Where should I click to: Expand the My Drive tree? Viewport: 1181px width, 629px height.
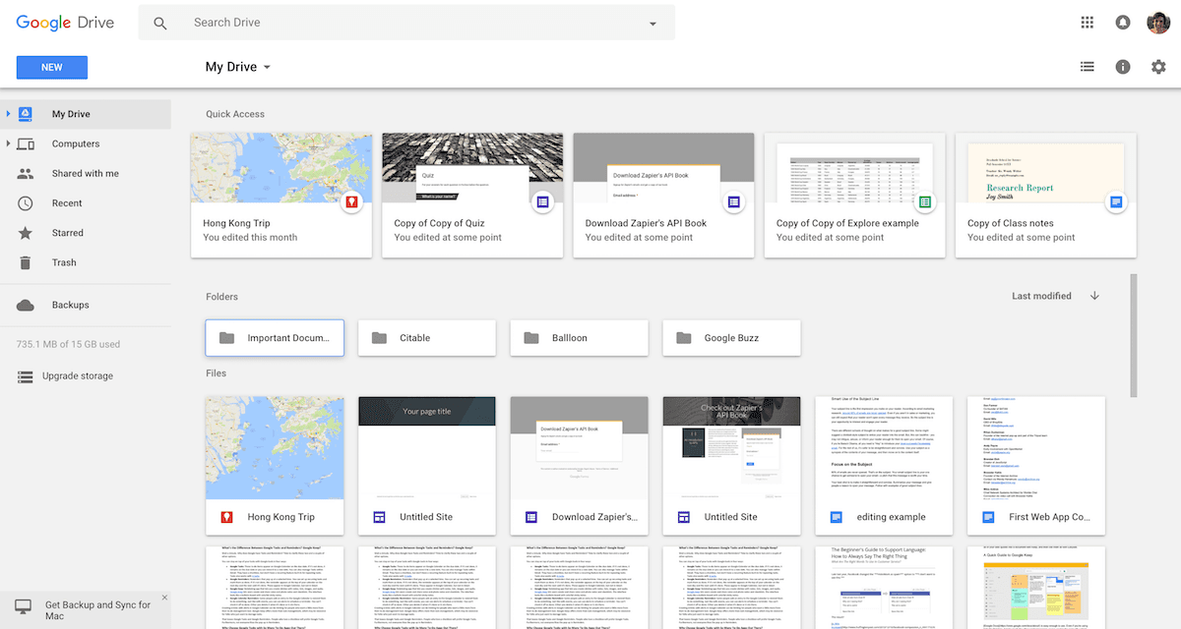tap(8, 115)
